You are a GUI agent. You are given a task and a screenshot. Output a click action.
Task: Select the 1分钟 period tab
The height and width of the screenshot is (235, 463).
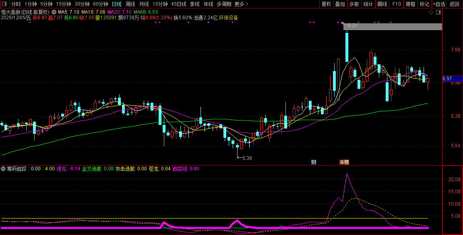(x=31, y=4)
